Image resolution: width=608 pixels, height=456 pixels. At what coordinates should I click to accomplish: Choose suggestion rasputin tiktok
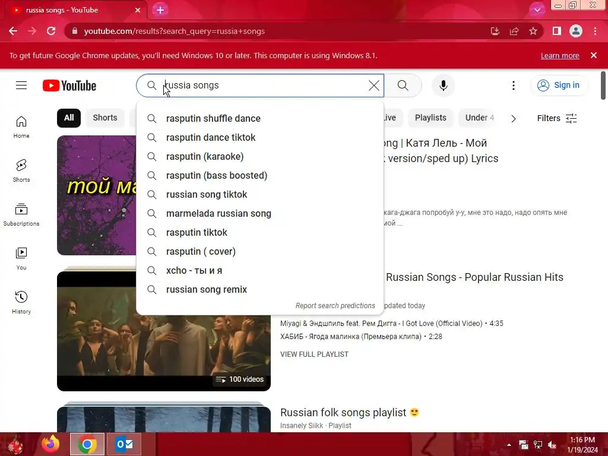point(260,232)
